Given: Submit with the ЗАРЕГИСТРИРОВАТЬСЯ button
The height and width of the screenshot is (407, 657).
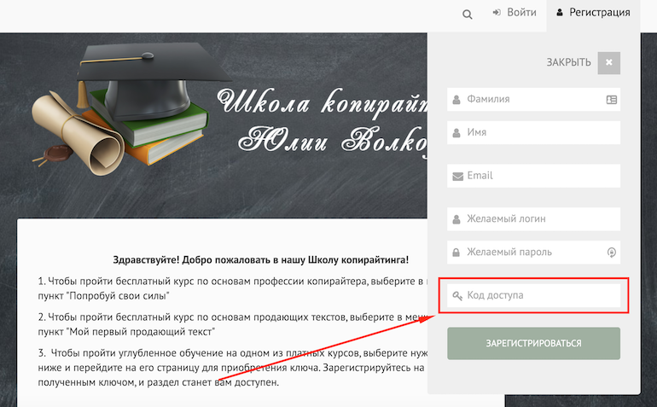Looking at the screenshot, I should [533, 343].
